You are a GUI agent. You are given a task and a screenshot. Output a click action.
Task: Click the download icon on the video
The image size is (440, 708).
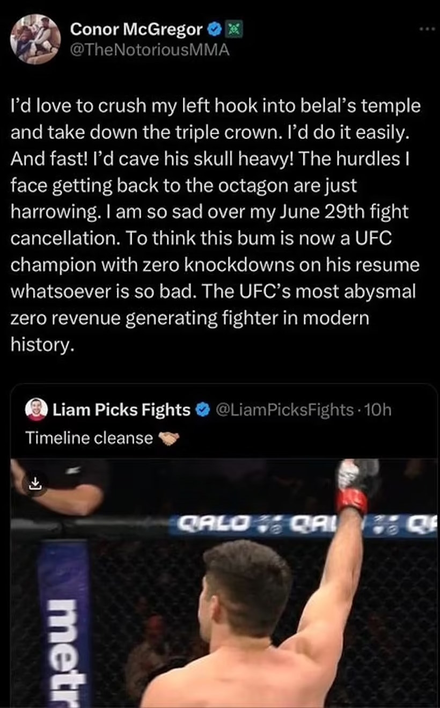click(x=35, y=484)
